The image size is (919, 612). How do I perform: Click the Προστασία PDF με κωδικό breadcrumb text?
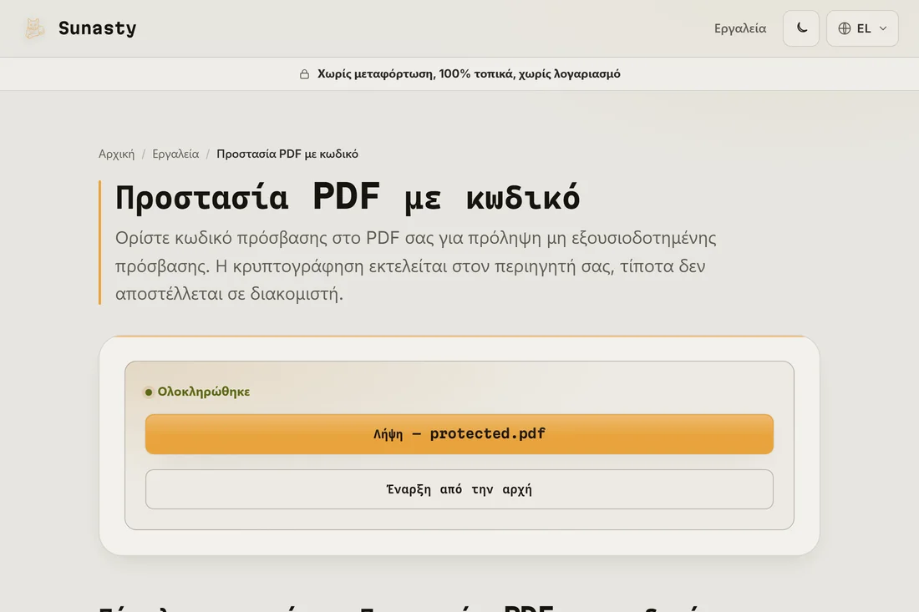pos(287,154)
